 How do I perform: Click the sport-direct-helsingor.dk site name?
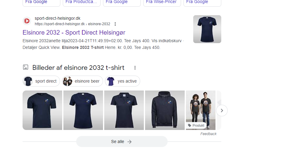coord(58,19)
